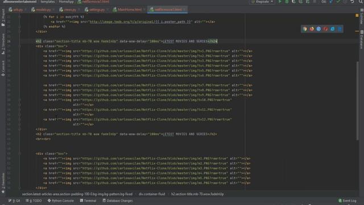This screenshot has height=205, width=364.
Task: Open Search Everywhere magnifier icon
Action: 361,2
